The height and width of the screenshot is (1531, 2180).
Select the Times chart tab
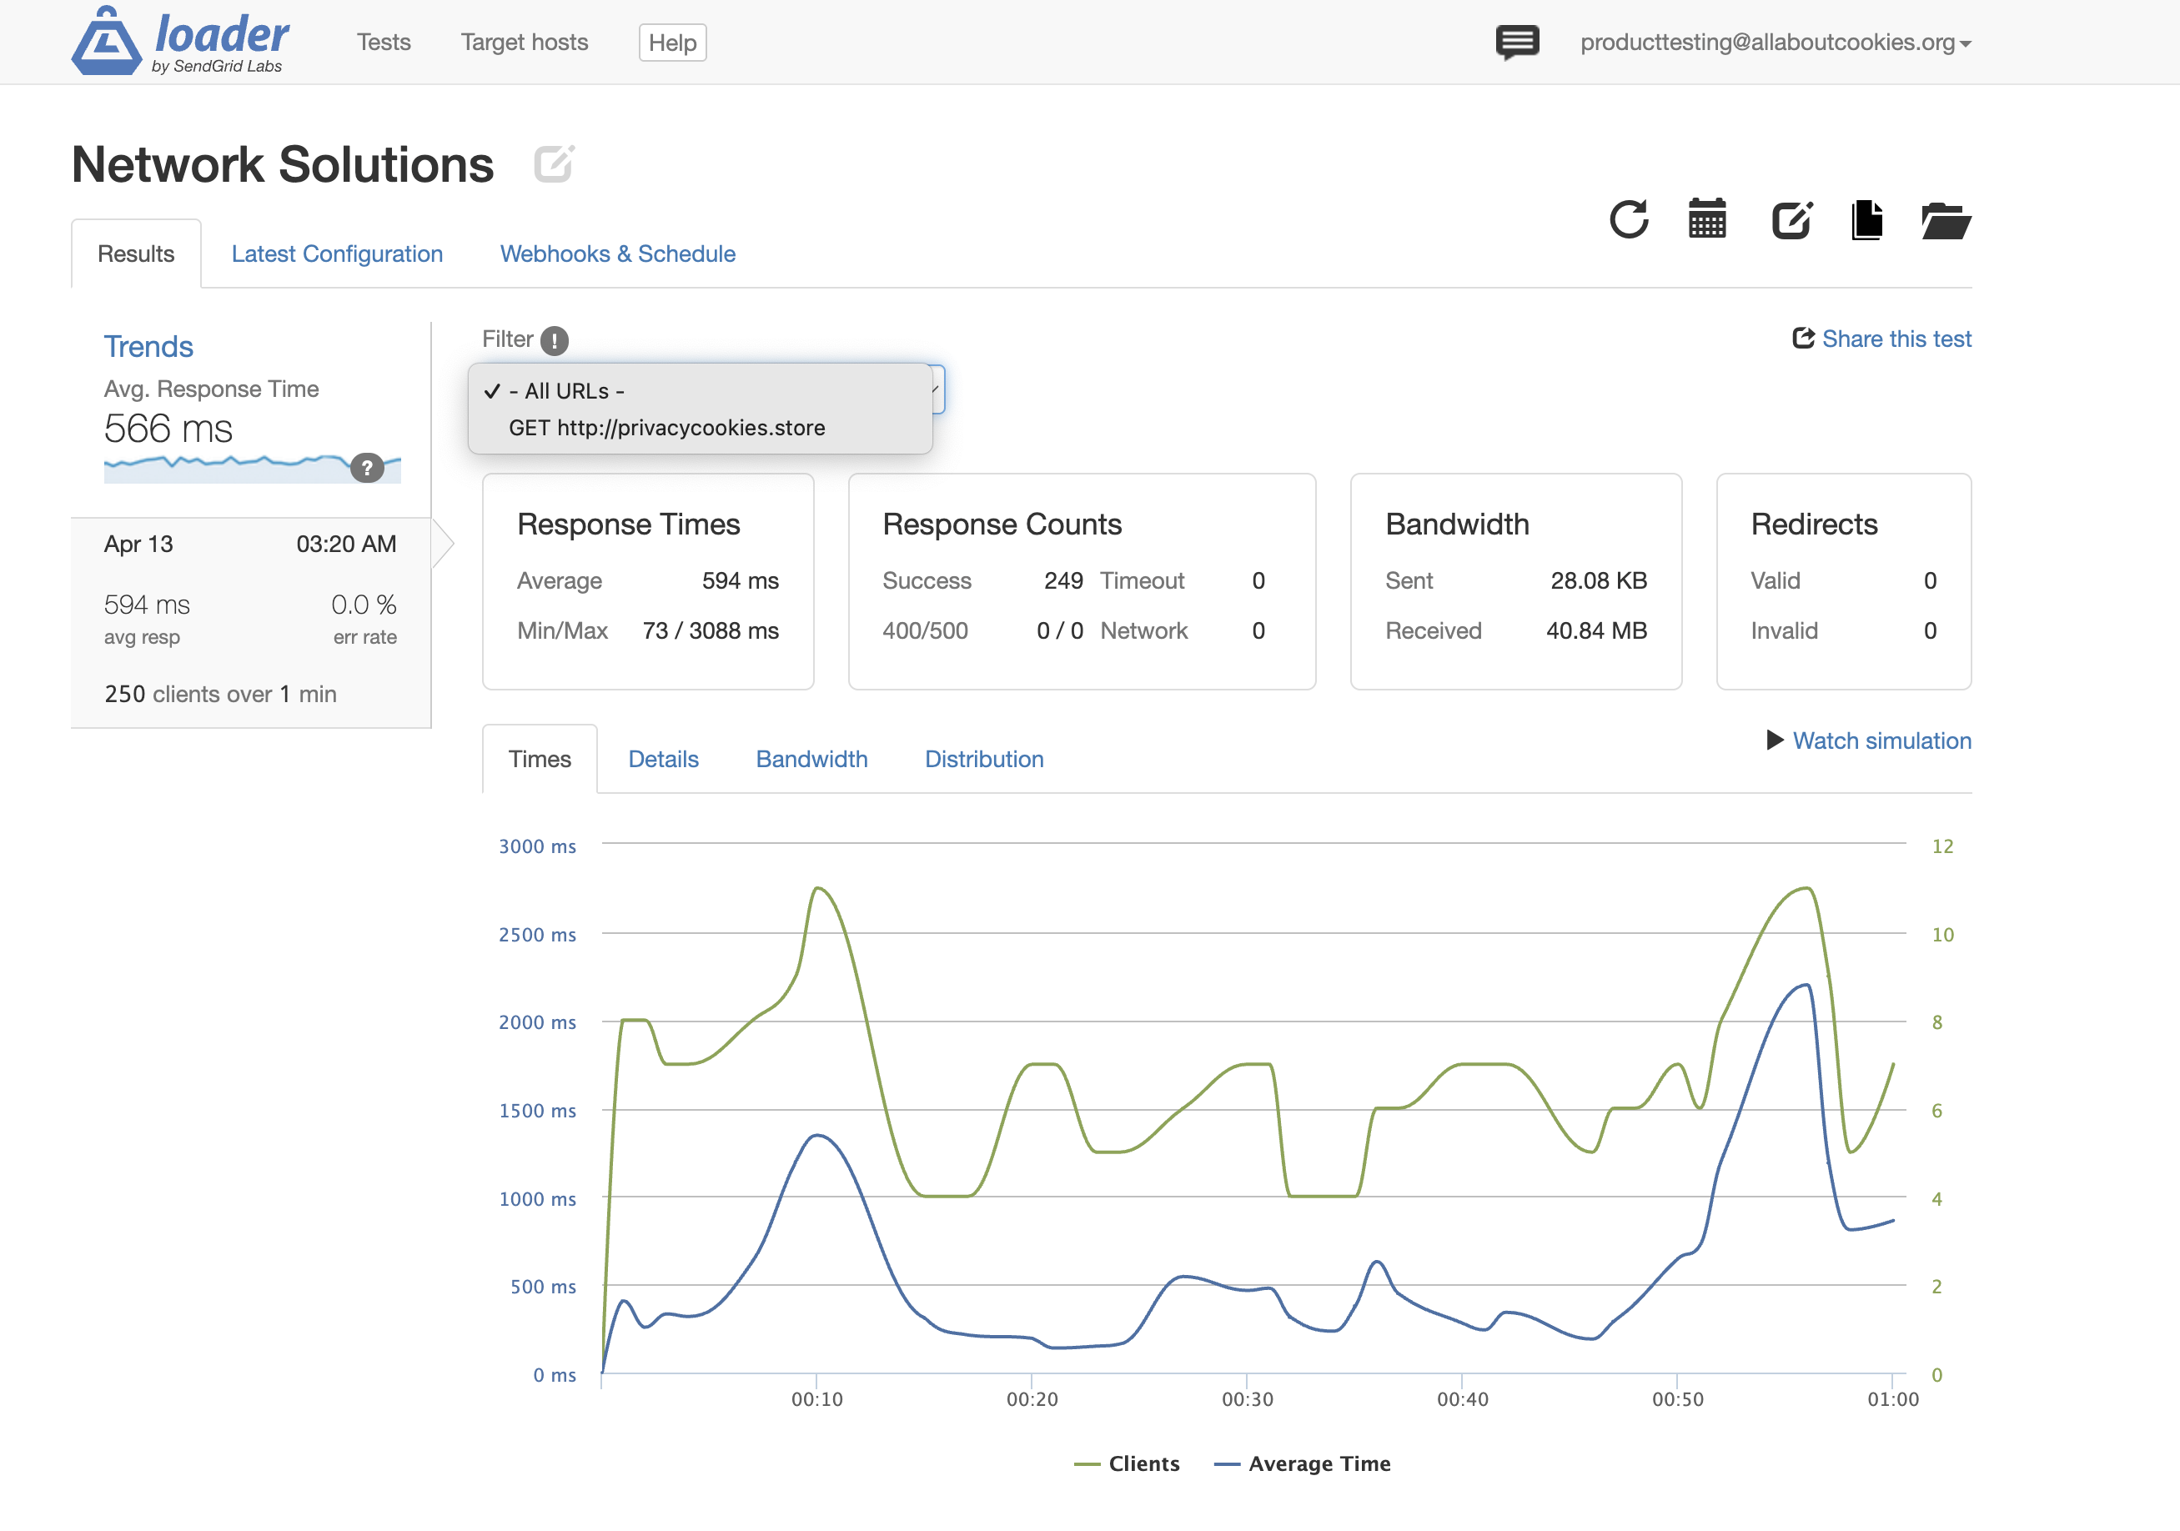540,758
